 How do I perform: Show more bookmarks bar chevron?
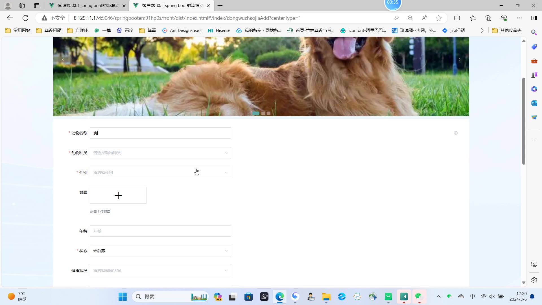pos(482,30)
